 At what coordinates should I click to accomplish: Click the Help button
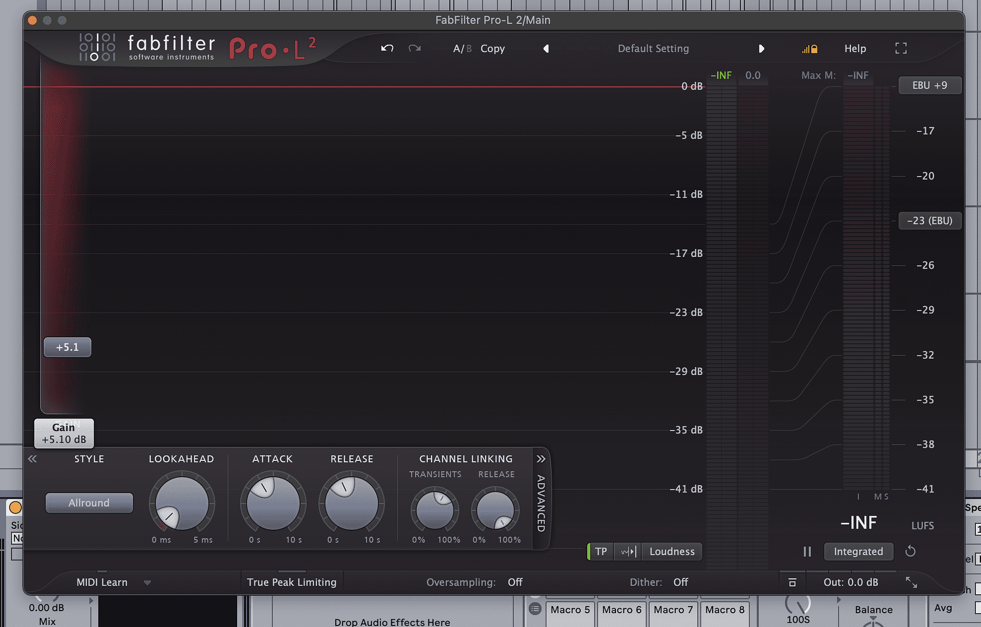coord(855,48)
